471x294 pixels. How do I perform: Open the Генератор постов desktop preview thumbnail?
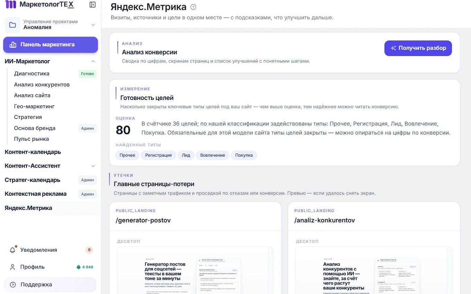[x=195, y=270]
